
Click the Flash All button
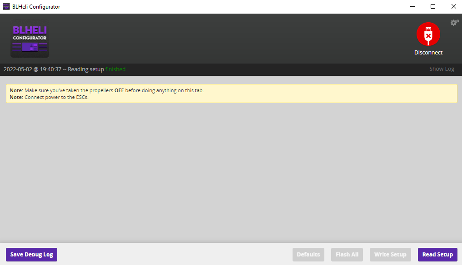[347, 255]
